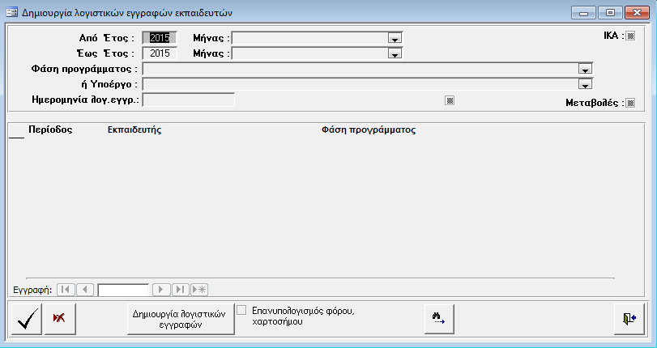Viewport: 657px width, 348px height.
Task: Enable Επανυπολογισμός φόρου, χαρτοσήμου checkbox
Action: pos(241,310)
